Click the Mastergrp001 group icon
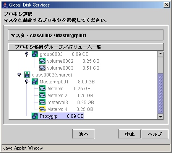 pyautogui.click(x=35, y=81)
